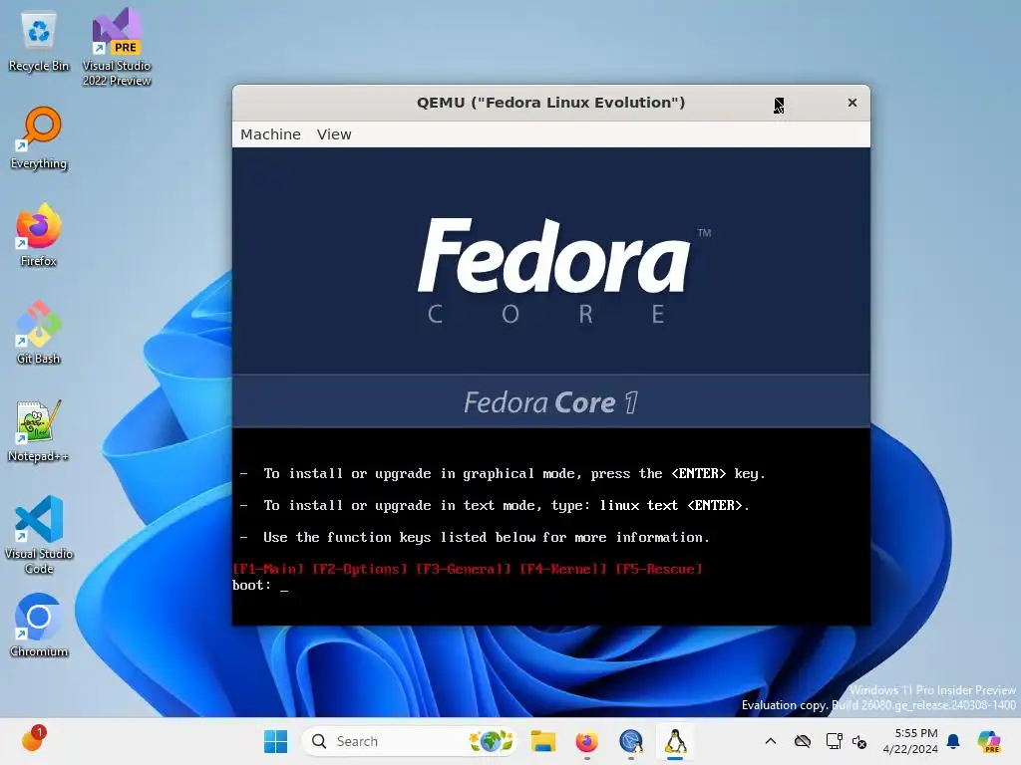Click the taskbar Search box

[x=409, y=741]
